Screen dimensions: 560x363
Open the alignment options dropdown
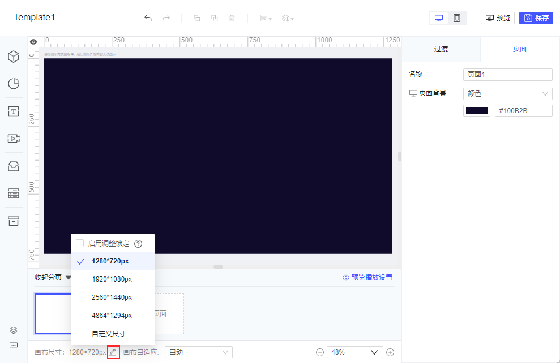(266, 18)
